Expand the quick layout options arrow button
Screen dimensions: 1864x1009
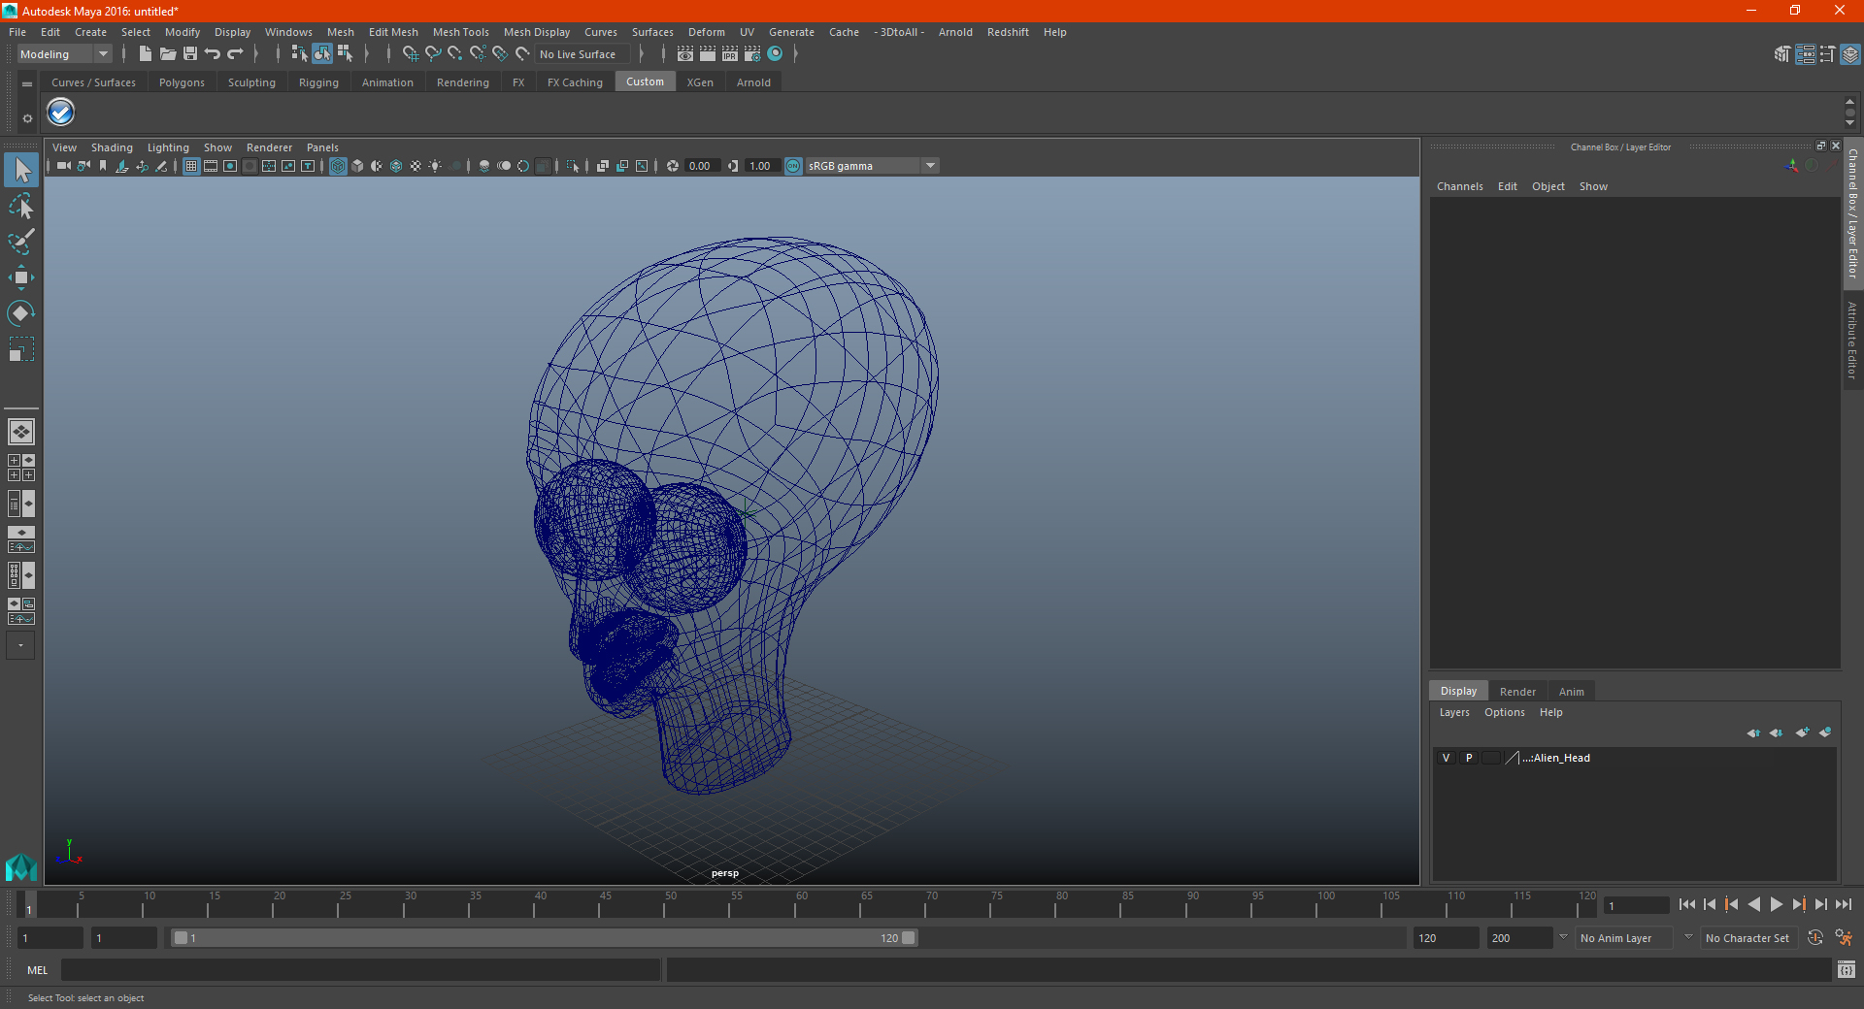tap(20, 645)
